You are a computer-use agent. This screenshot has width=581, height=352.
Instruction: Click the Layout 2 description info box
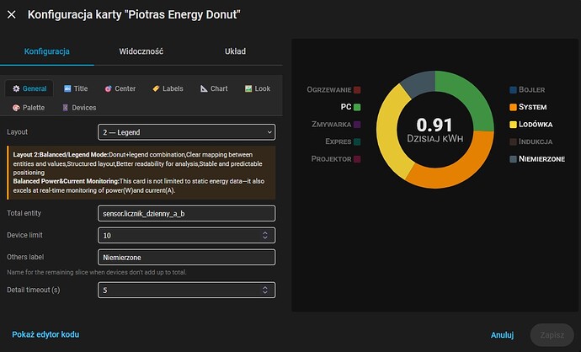click(x=141, y=173)
